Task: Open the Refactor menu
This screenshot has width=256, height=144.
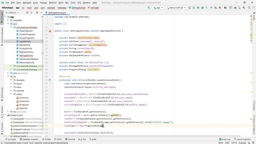Action: pyautogui.click(x=53, y=3)
